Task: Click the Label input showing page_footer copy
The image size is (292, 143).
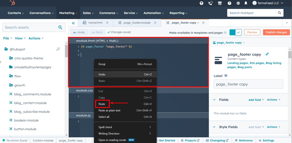Action: click(248, 84)
